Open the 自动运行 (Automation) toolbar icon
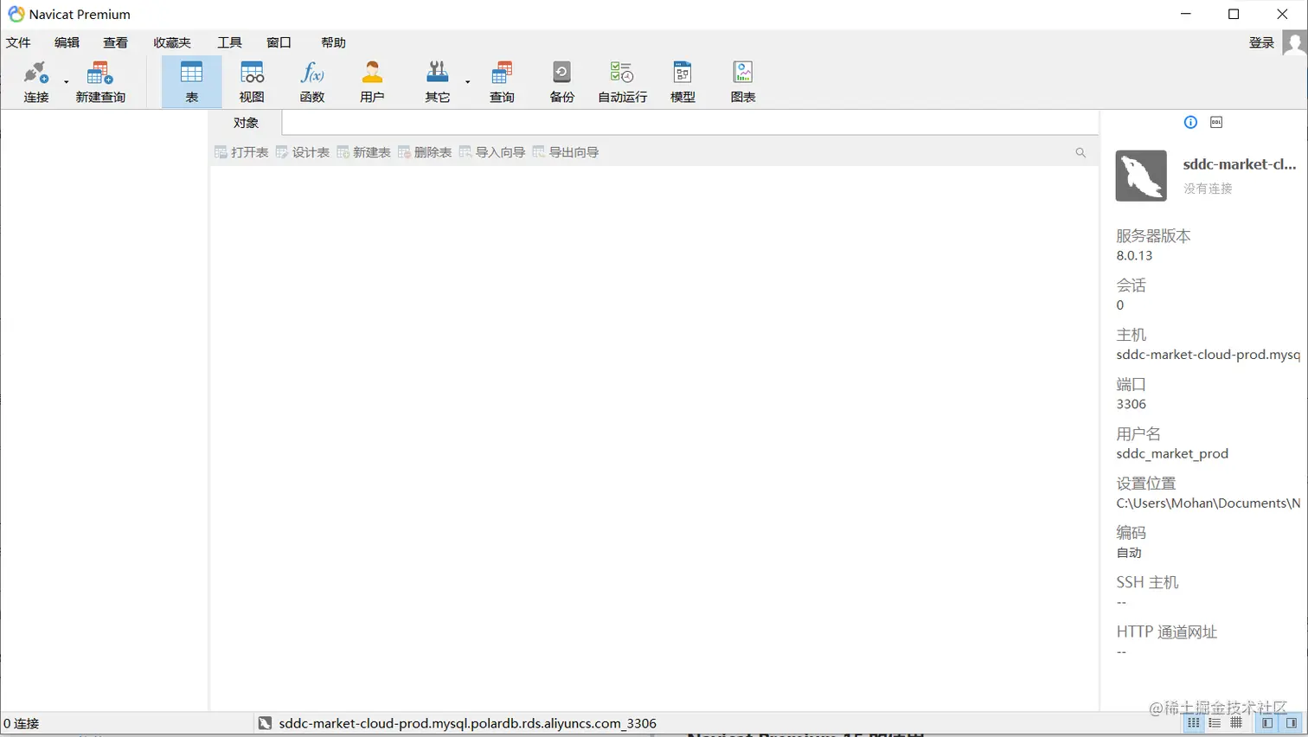This screenshot has width=1308, height=737. pyautogui.click(x=622, y=82)
